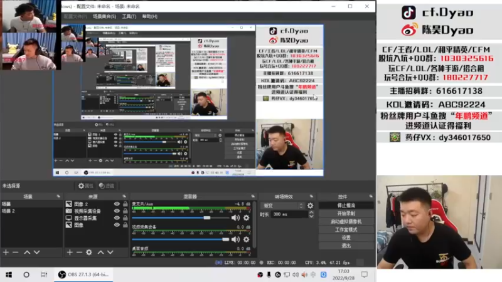The height and width of the screenshot is (282, 502).
Task: Open 配置文件(P) menu
Action: [75, 16]
